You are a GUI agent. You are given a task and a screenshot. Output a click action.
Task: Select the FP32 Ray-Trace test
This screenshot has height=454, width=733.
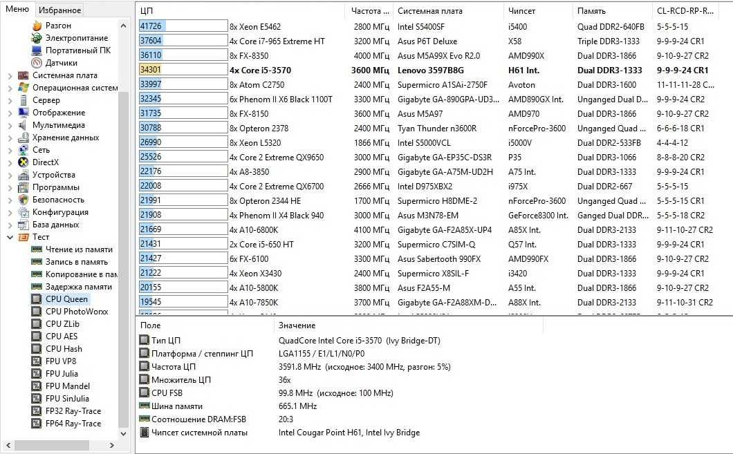73,411
